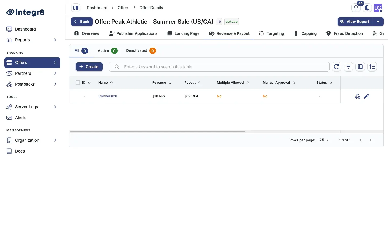This screenshot has height=243, width=388.
Task: Click the Dashboard sidebar icon
Action: [9, 29]
